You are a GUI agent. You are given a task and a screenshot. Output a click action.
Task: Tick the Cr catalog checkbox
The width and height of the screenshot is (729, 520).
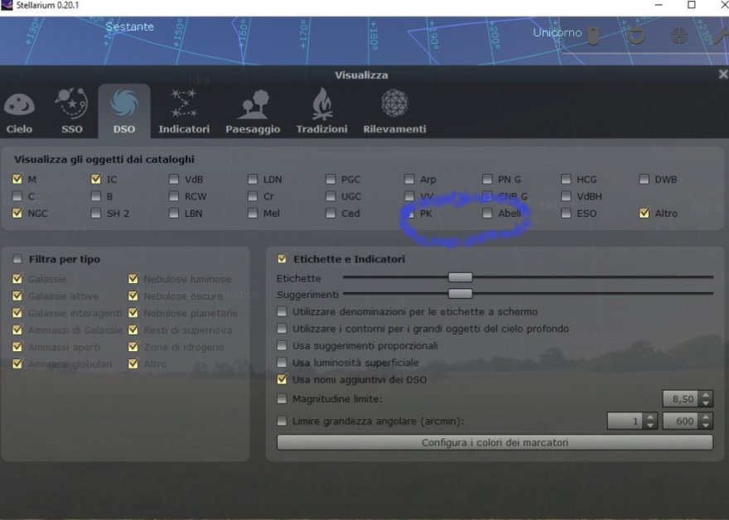click(253, 196)
